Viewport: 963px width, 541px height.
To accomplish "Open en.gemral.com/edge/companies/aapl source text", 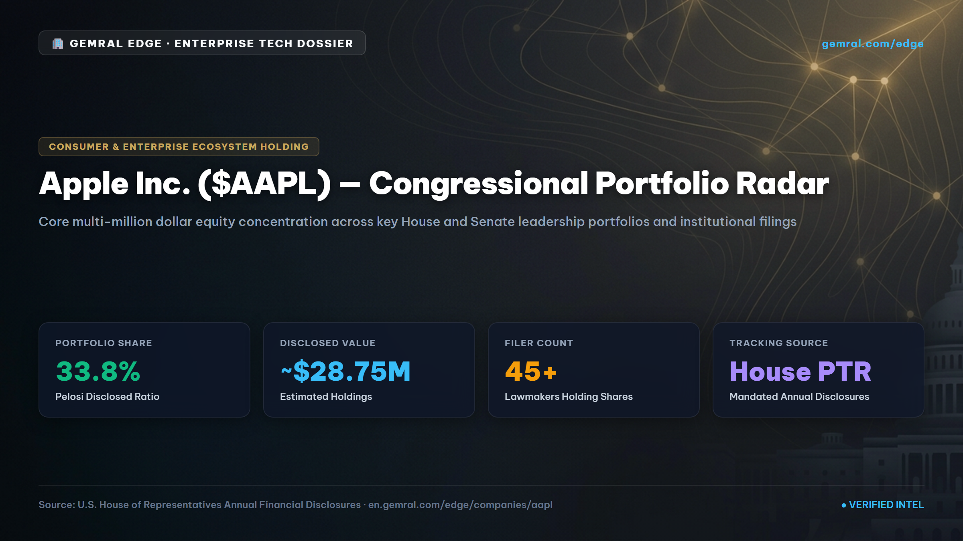I will point(460,505).
